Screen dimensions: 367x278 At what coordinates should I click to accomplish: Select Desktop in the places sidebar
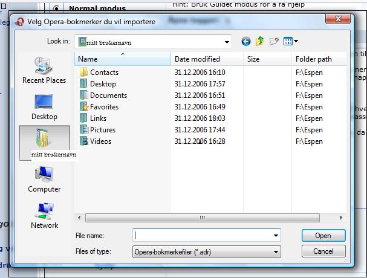click(44, 107)
